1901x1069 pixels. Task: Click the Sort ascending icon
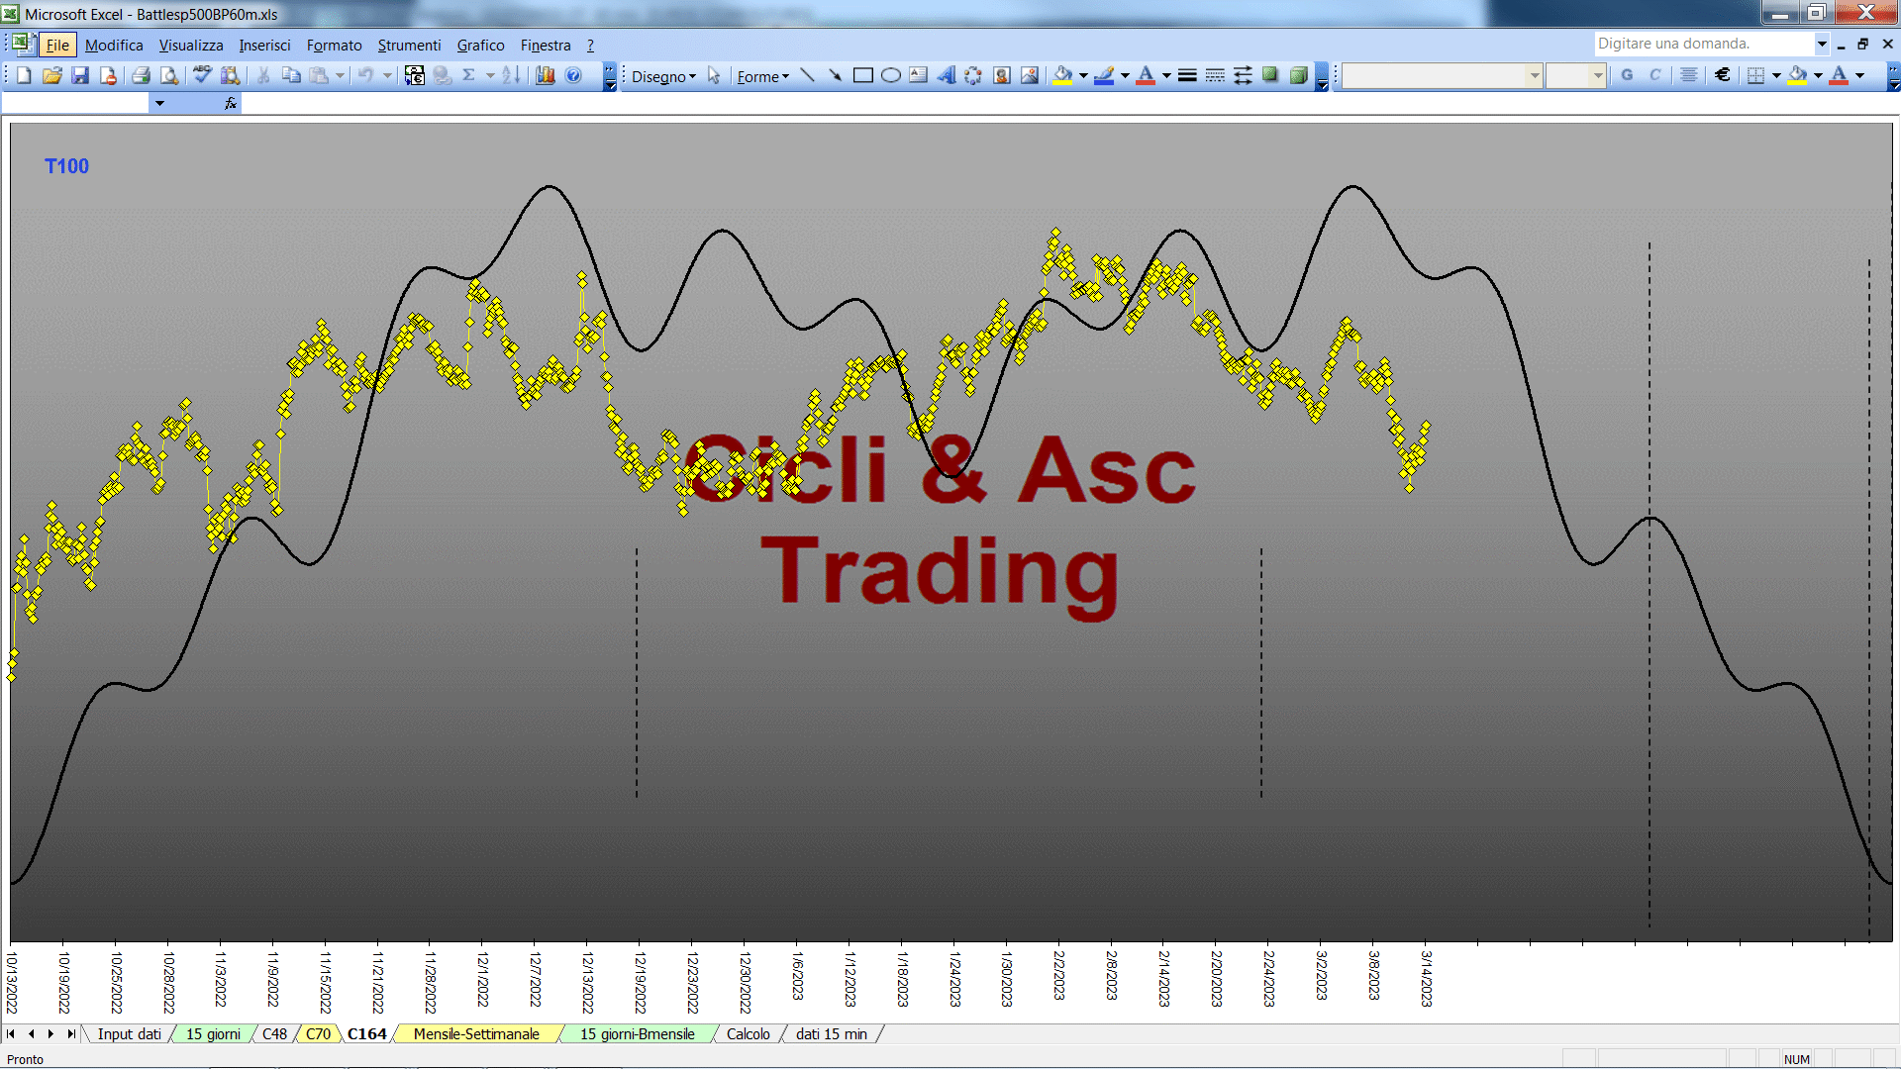[x=511, y=75]
